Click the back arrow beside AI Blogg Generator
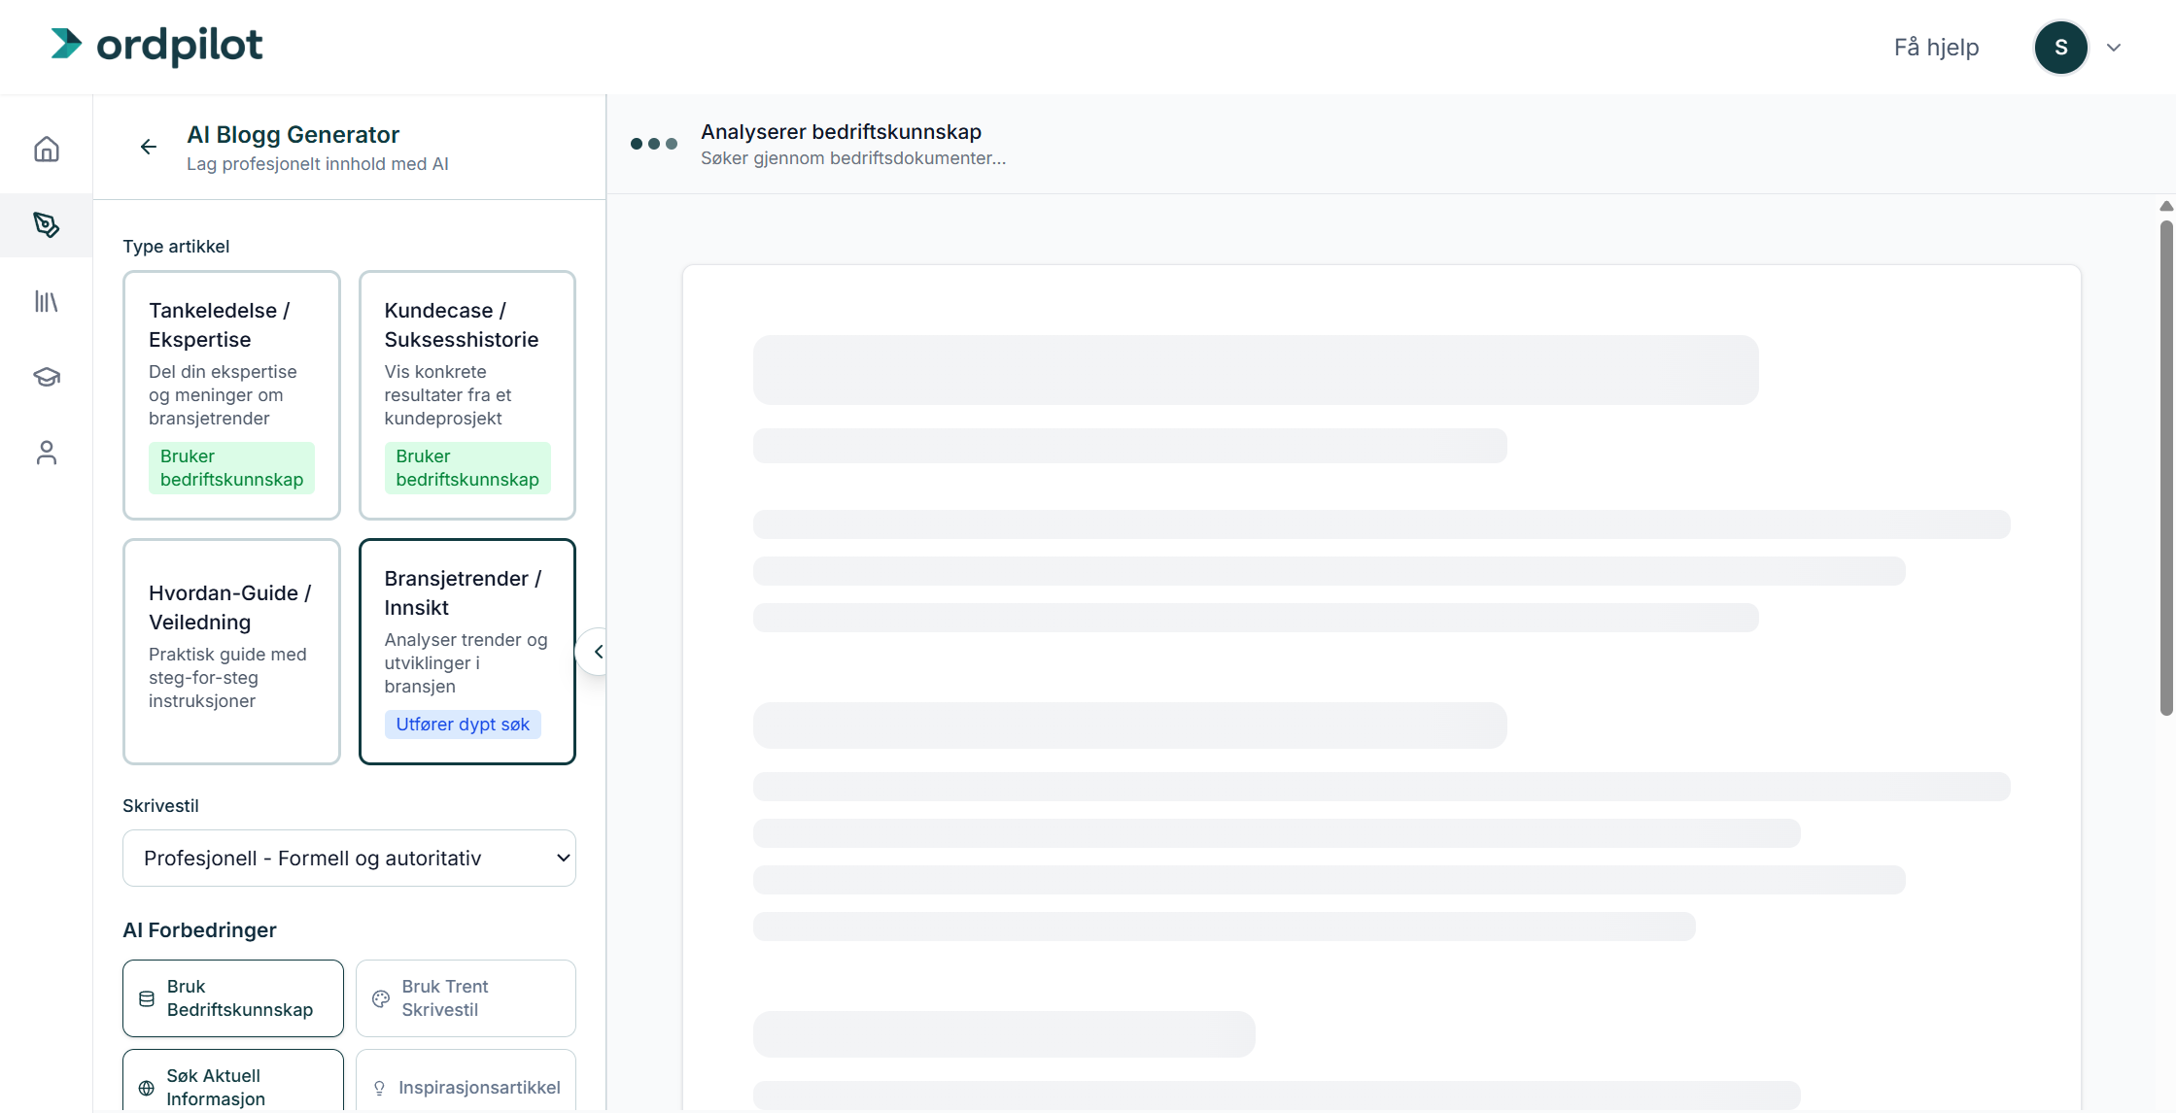The width and height of the screenshot is (2176, 1113). coord(149,147)
